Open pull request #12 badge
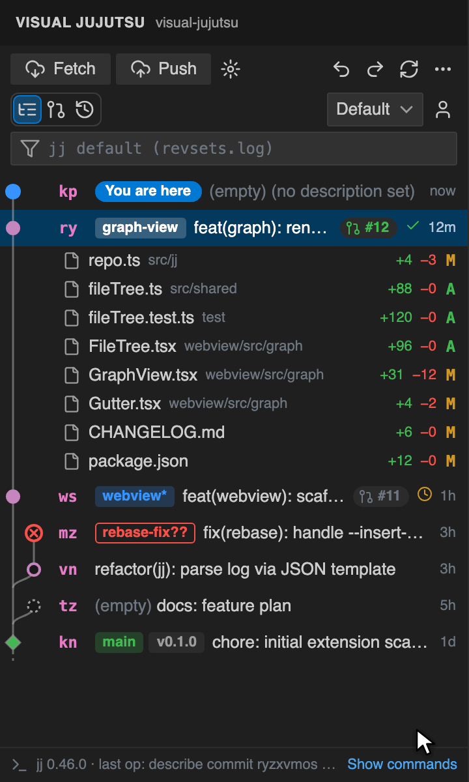The image size is (469, 782). coord(368,227)
